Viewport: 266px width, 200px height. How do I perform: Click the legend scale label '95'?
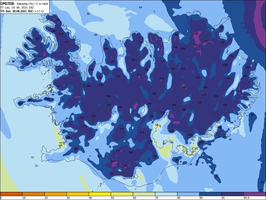coord(223,198)
